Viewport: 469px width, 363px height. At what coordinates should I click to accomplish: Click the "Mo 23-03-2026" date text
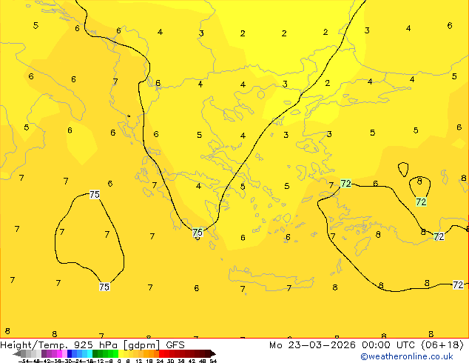[x=313, y=345]
